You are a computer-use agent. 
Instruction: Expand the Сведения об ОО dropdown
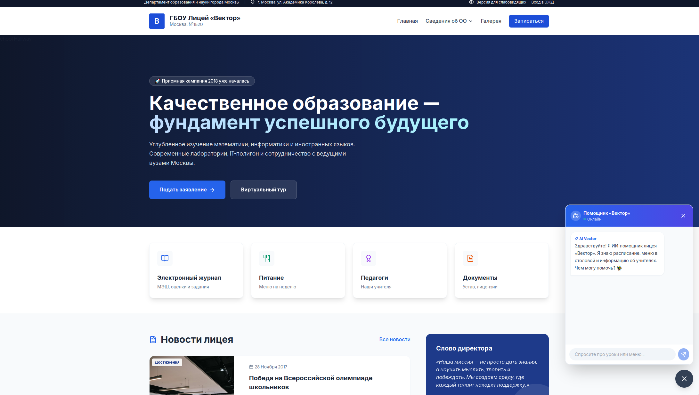[x=449, y=21]
